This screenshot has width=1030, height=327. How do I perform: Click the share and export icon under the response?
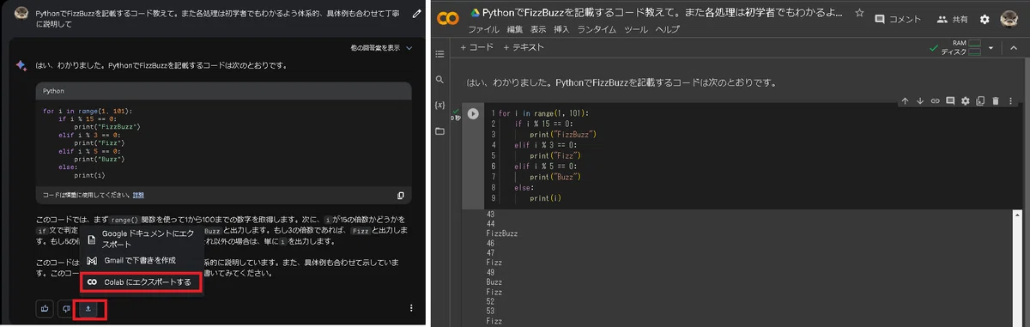[88, 308]
